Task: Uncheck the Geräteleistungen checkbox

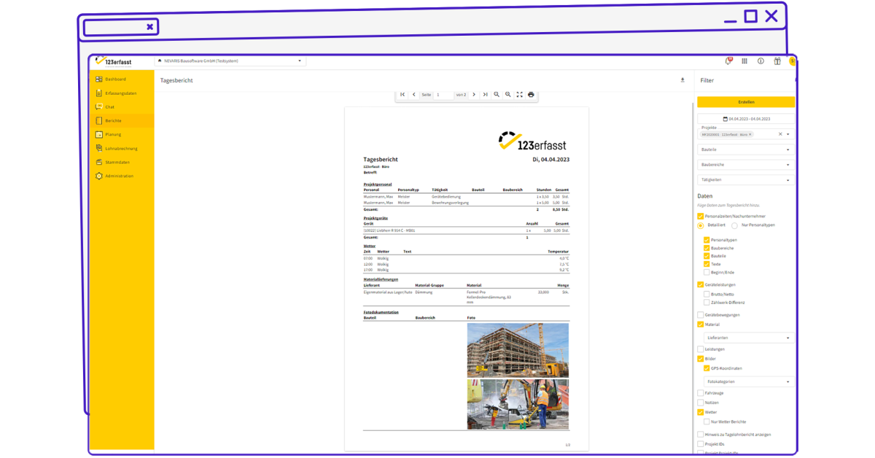Action: [701, 284]
